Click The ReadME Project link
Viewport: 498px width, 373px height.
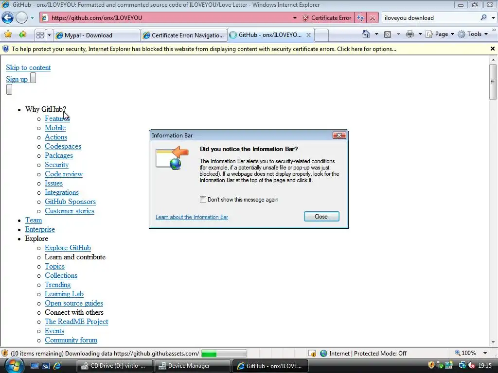(76, 322)
